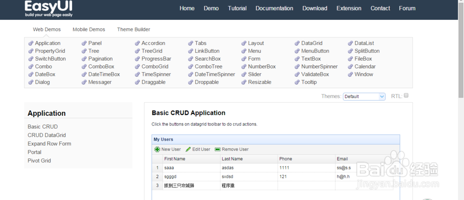Open the Slider demo link

pyautogui.click(x=255, y=75)
